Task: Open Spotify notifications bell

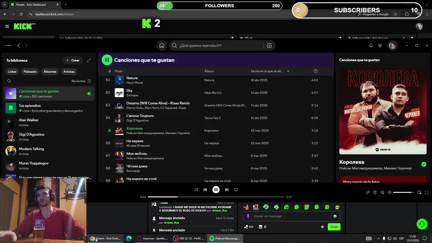Action: click(x=371, y=46)
